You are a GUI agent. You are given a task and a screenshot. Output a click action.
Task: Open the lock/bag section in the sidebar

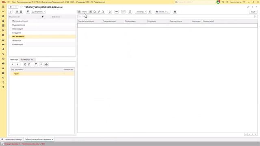(x=3, y=21)
